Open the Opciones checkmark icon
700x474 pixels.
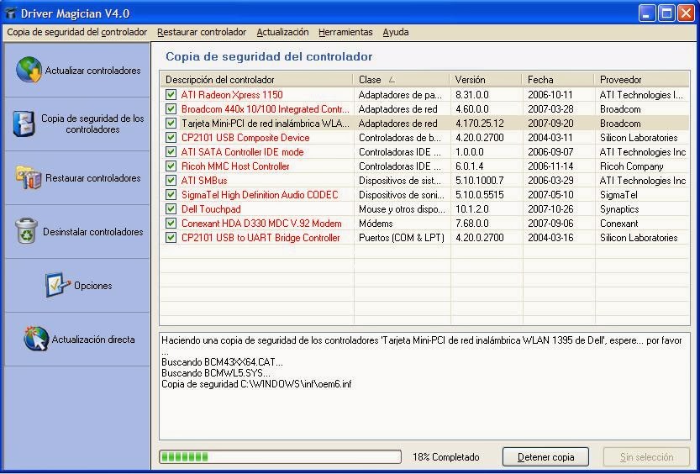57,285
